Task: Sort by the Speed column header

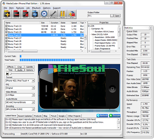Action: 74,23
